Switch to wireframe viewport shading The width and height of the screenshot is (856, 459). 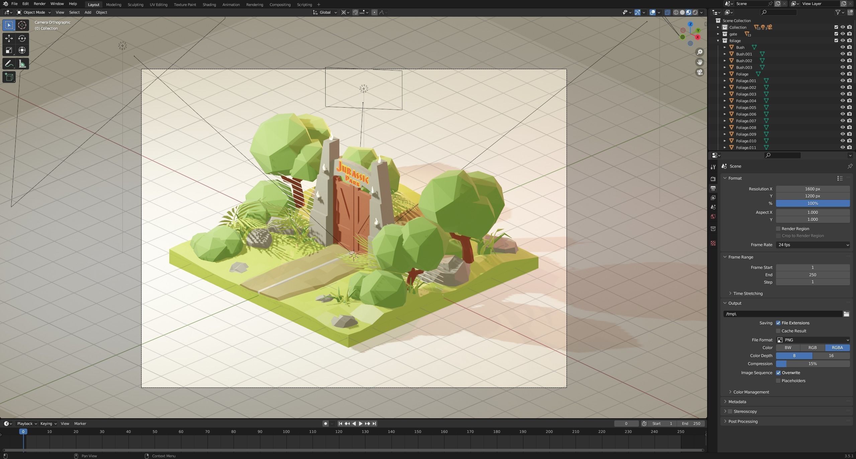[676, 12]
